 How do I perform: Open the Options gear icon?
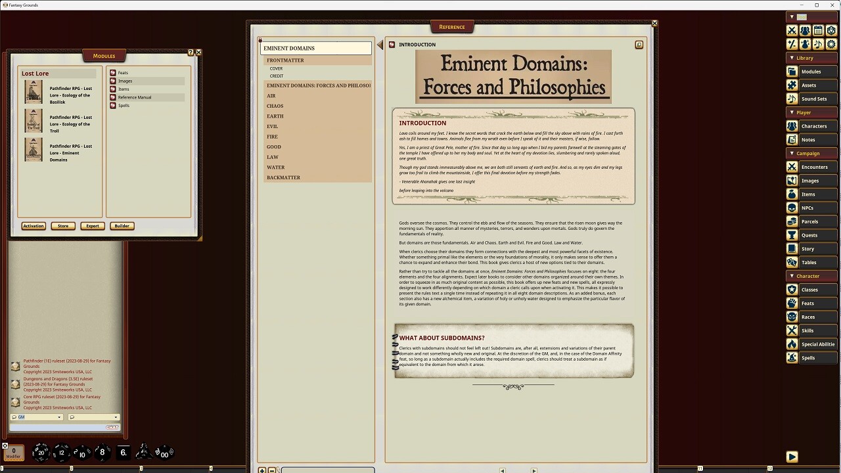(x=830, y=44)
